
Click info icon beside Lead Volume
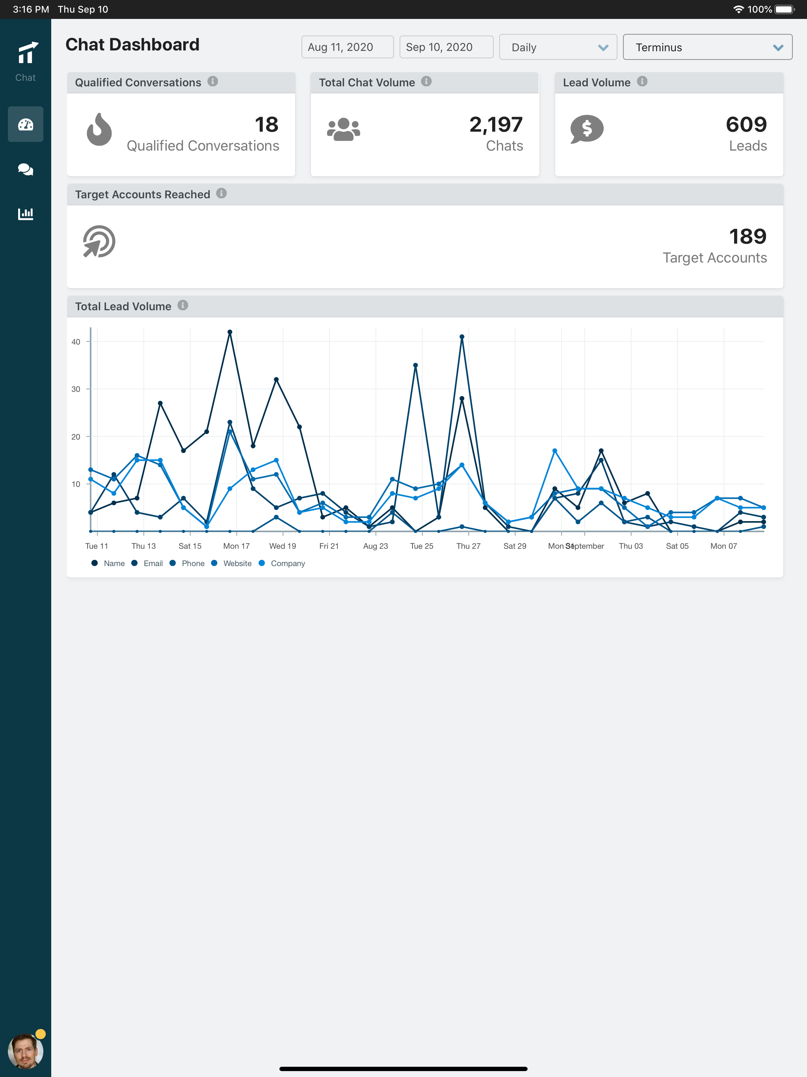tap(642, 81)
